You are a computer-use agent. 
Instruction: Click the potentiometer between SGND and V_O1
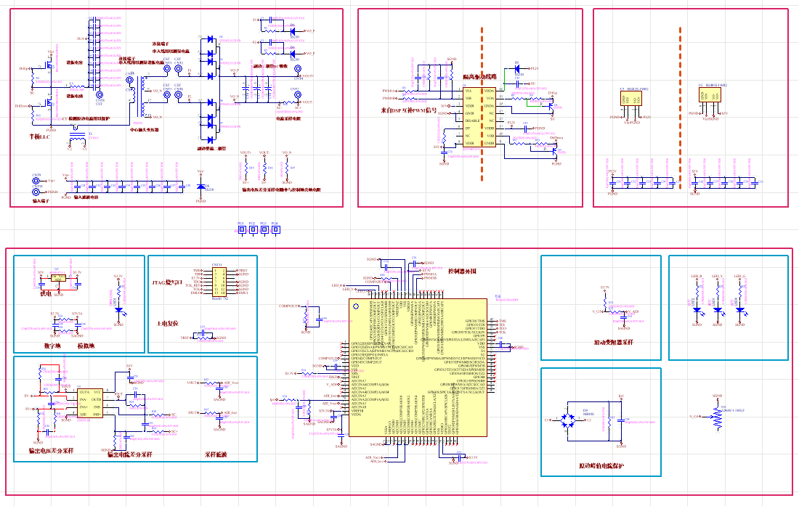pos(718,417)
